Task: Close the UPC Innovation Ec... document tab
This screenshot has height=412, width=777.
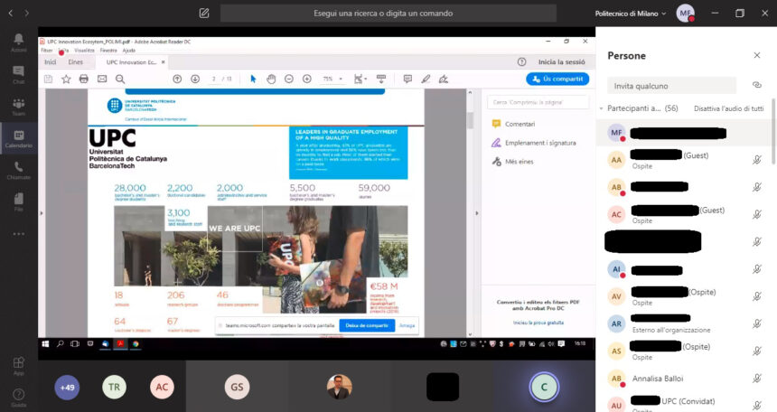Action: (x=163, y=62)
